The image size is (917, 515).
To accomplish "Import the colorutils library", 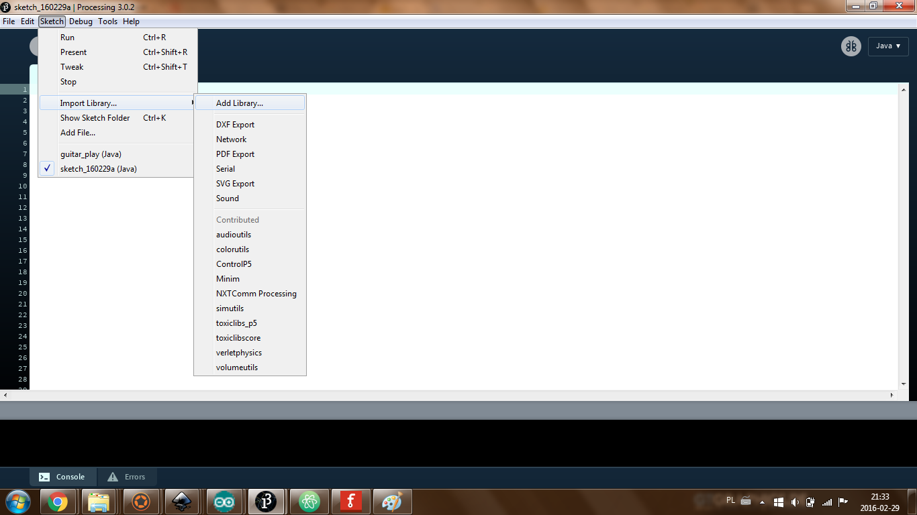I will click(x=250, y=249).
